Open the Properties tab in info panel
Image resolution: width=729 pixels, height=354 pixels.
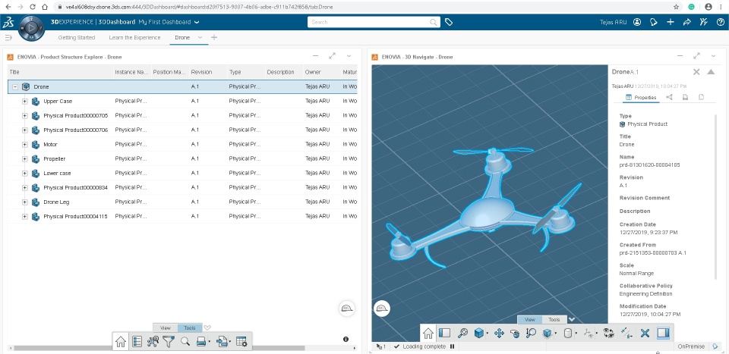[x=641, y=98]
